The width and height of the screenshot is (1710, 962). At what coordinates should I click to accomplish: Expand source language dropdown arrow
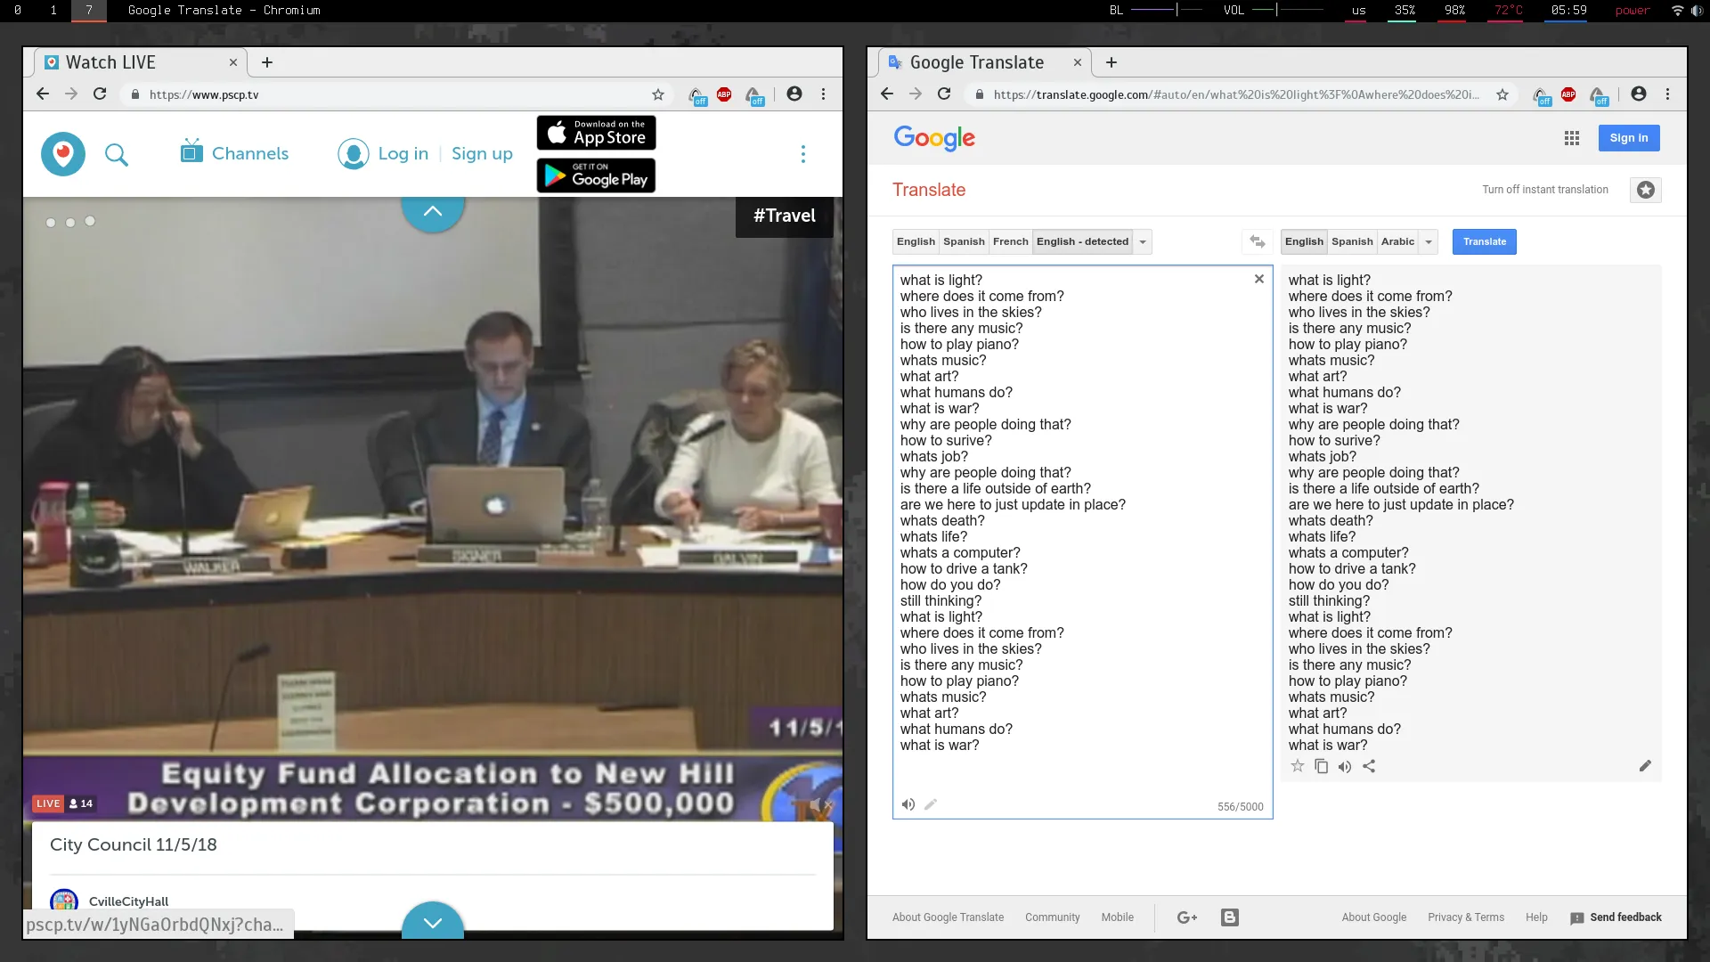pos(1143,242)
